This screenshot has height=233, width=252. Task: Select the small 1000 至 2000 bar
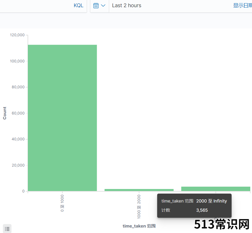139,190
